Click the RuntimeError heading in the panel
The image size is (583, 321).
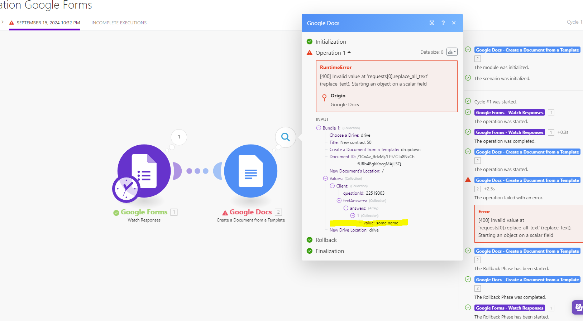tap(336, 67)
